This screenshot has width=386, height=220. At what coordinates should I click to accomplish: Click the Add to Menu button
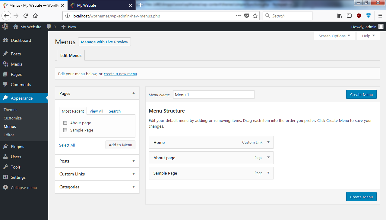click(120, 145)
